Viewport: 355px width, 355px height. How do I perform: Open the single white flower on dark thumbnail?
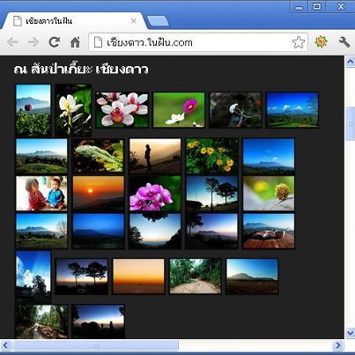(73, 110)
